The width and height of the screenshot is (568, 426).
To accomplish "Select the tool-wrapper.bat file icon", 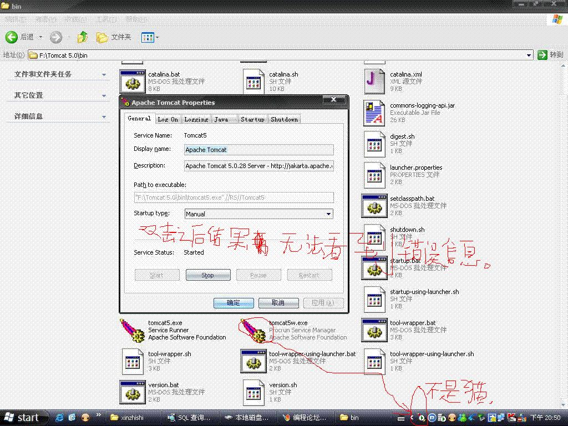I will 374,330.
